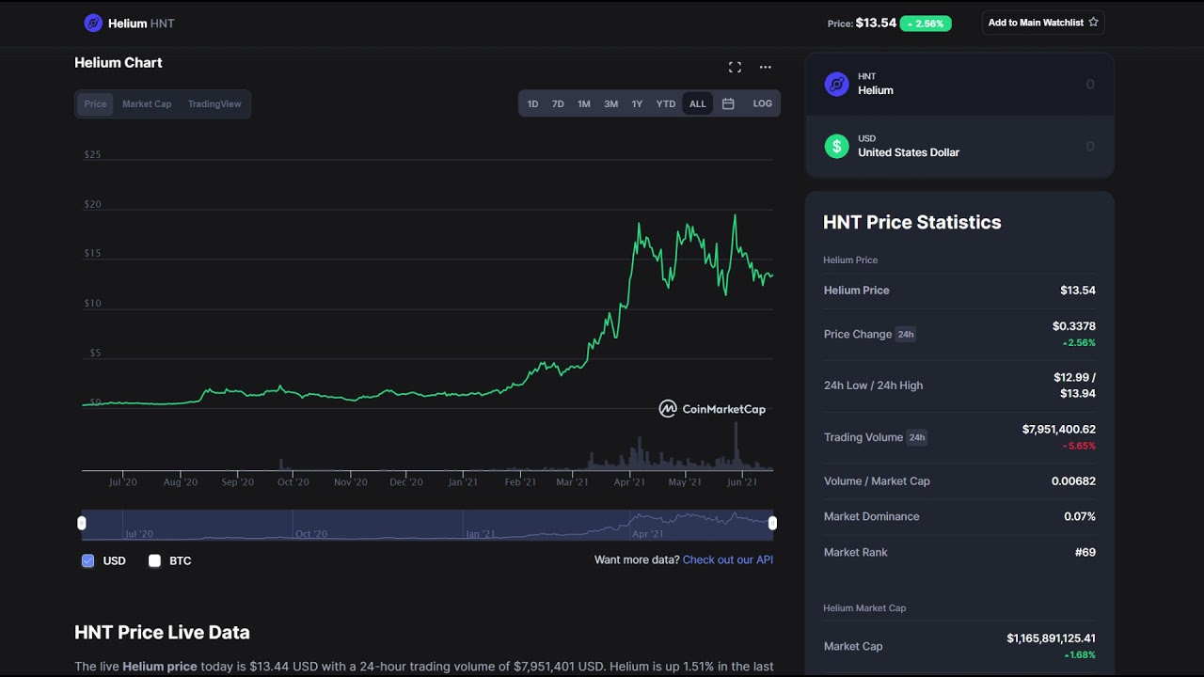Click the Helium HNT title in top header
Image resolution: width=1204 pixels, height=677 pixels.
point(141,24)
